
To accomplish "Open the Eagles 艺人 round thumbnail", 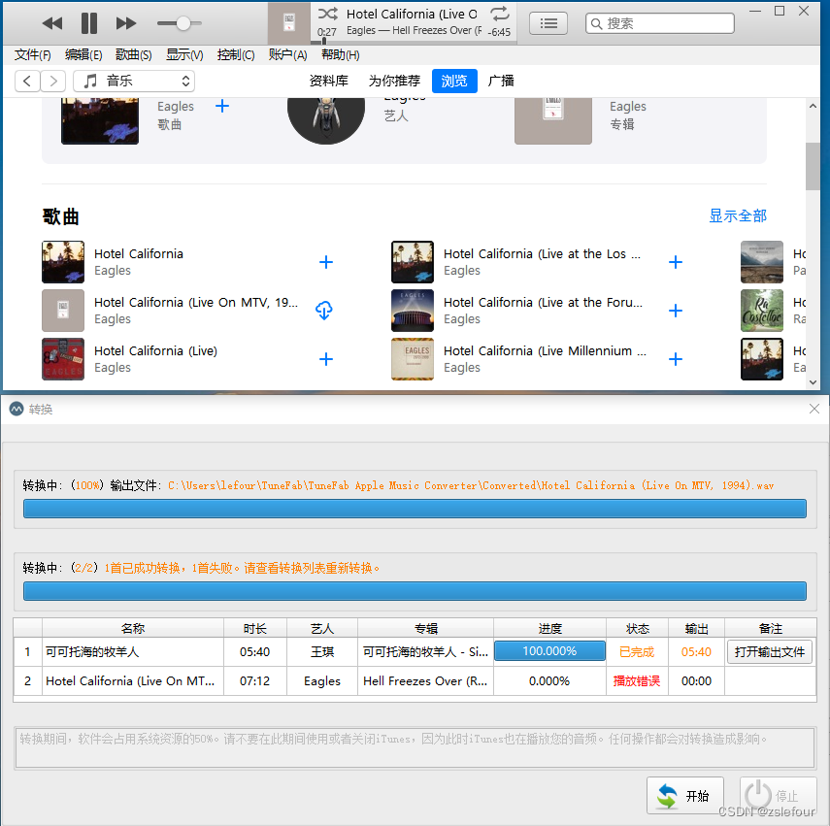I will tap(325, 120).
